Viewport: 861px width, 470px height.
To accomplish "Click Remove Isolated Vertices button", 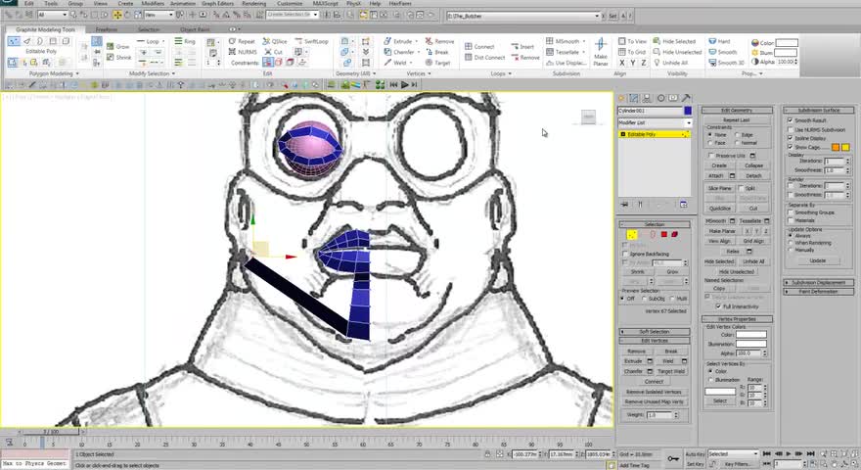I will (654, 392).
